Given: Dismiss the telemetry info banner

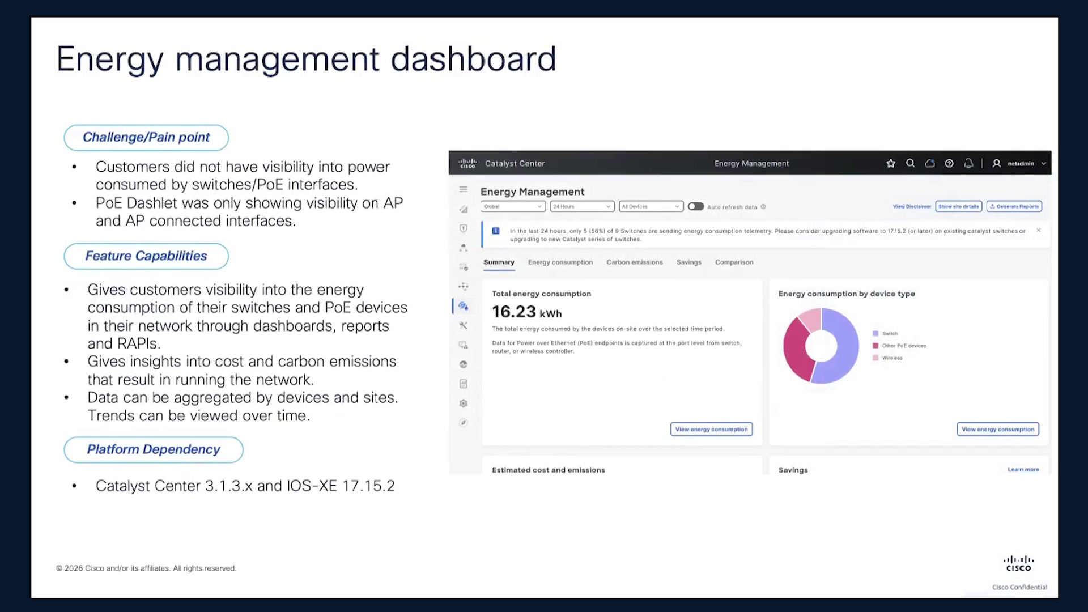Looking at the screenshot, I should pos(1038,230).
